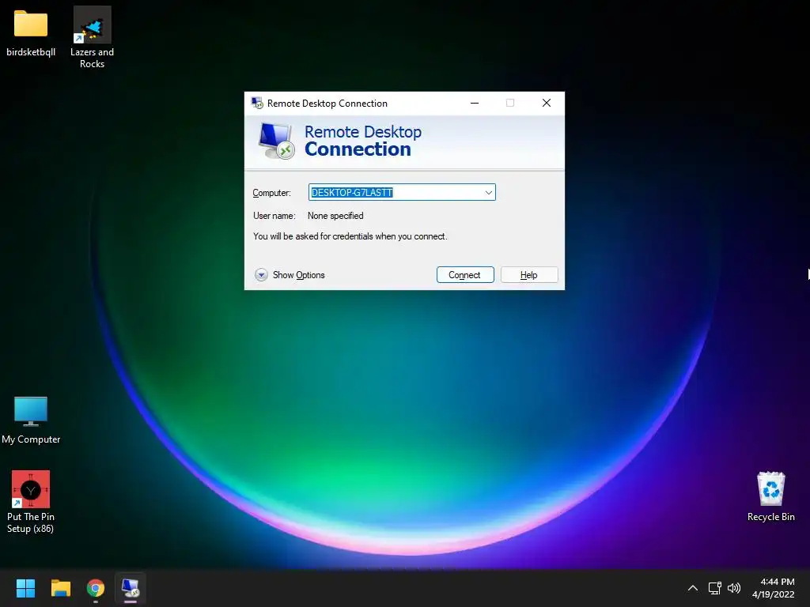
Task: Click the credentials notice text
Action: [x=350, y=236]
